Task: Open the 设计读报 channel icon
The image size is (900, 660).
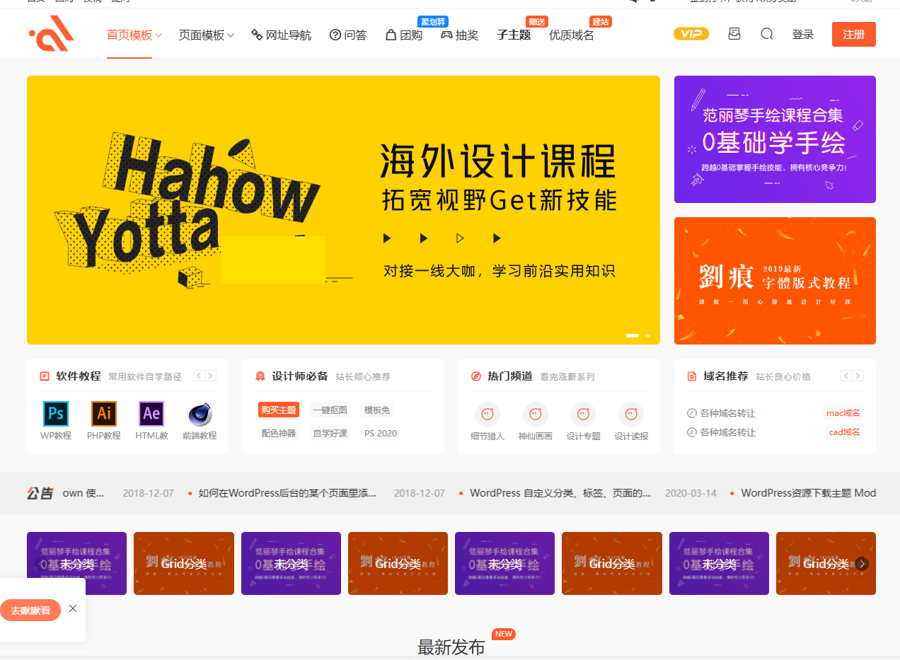Action: pos(631,415)
